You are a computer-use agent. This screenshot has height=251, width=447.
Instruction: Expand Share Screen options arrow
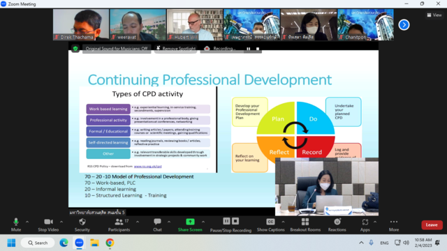pyautogui.click(x=203, y=222)
